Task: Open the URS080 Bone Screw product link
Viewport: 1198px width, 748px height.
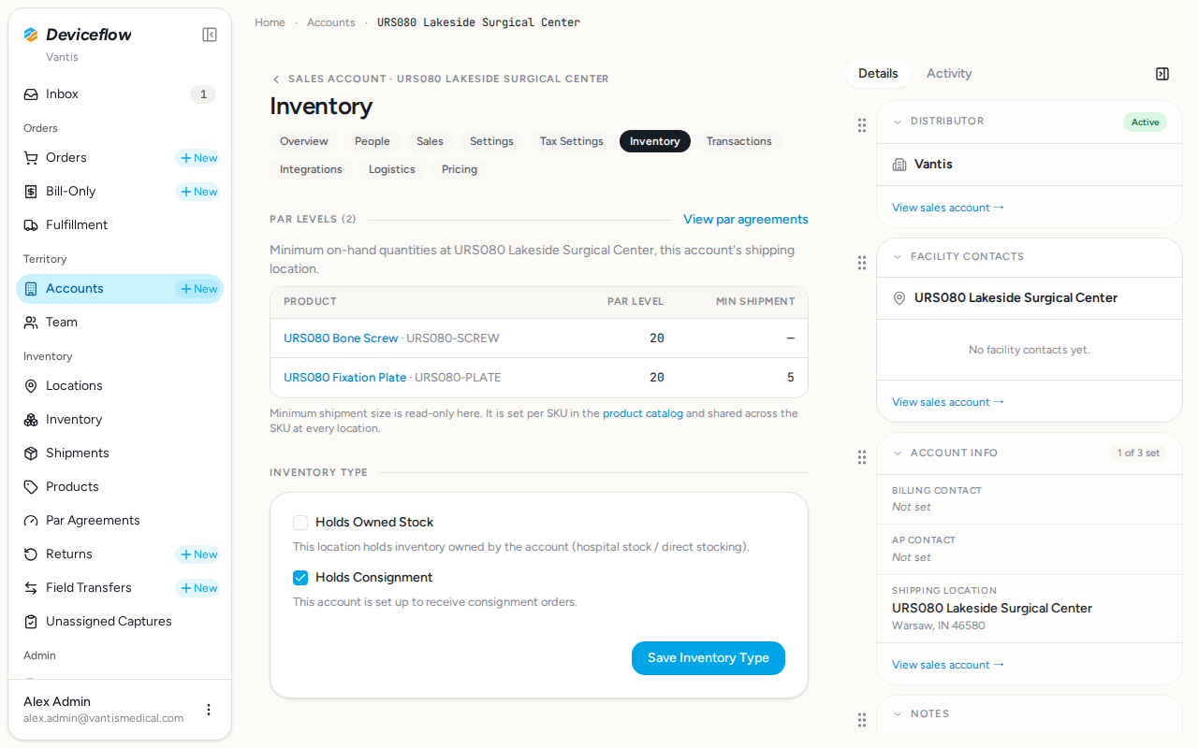Action: tap(341, 338)
